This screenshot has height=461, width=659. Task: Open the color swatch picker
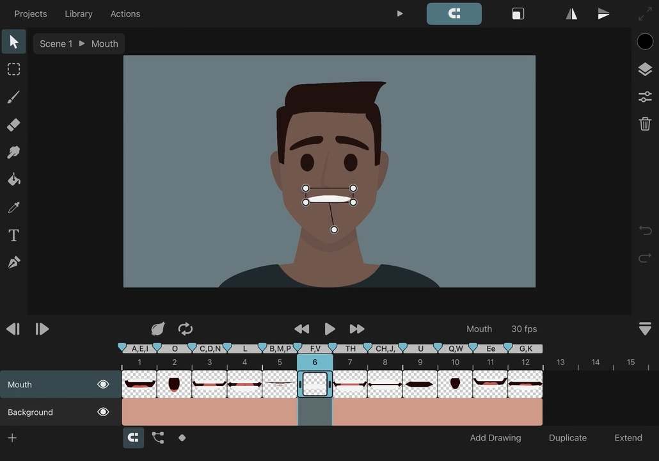tap(644, 41)
